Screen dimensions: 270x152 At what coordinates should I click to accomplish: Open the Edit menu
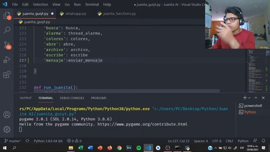(25, 5)
